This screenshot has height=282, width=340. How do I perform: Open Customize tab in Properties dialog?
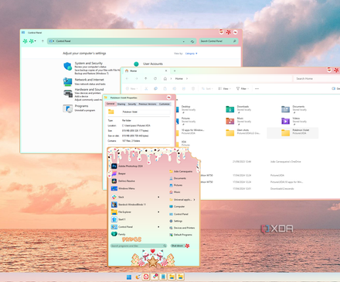tap(165, 104)
